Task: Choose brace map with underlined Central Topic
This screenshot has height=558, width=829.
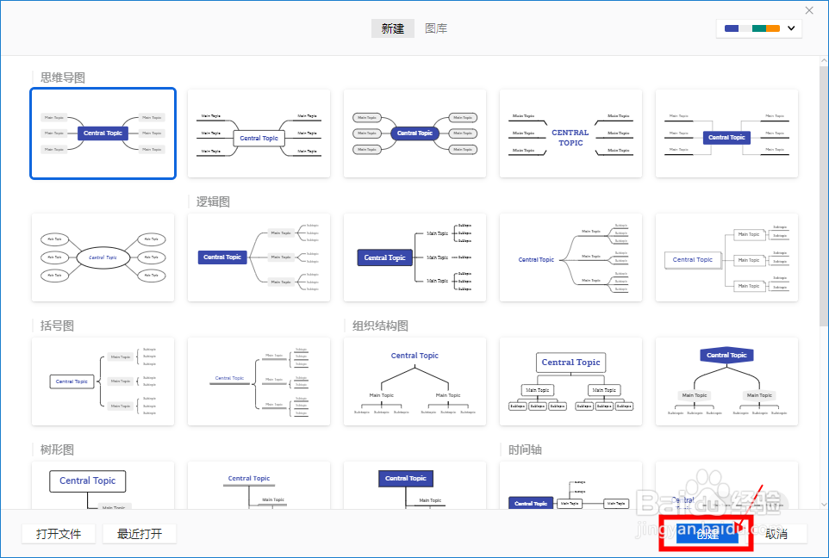Action: (259, 381)
